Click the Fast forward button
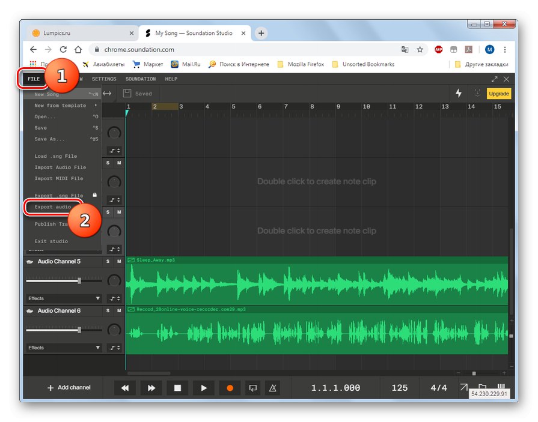Image resolution: width=538 pixels, height=422 pixels. click(151, 388)
